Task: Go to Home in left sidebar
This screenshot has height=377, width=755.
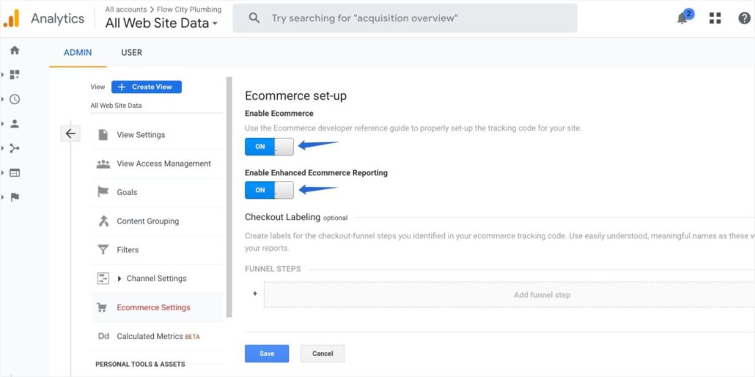Action: click(15, 50)
